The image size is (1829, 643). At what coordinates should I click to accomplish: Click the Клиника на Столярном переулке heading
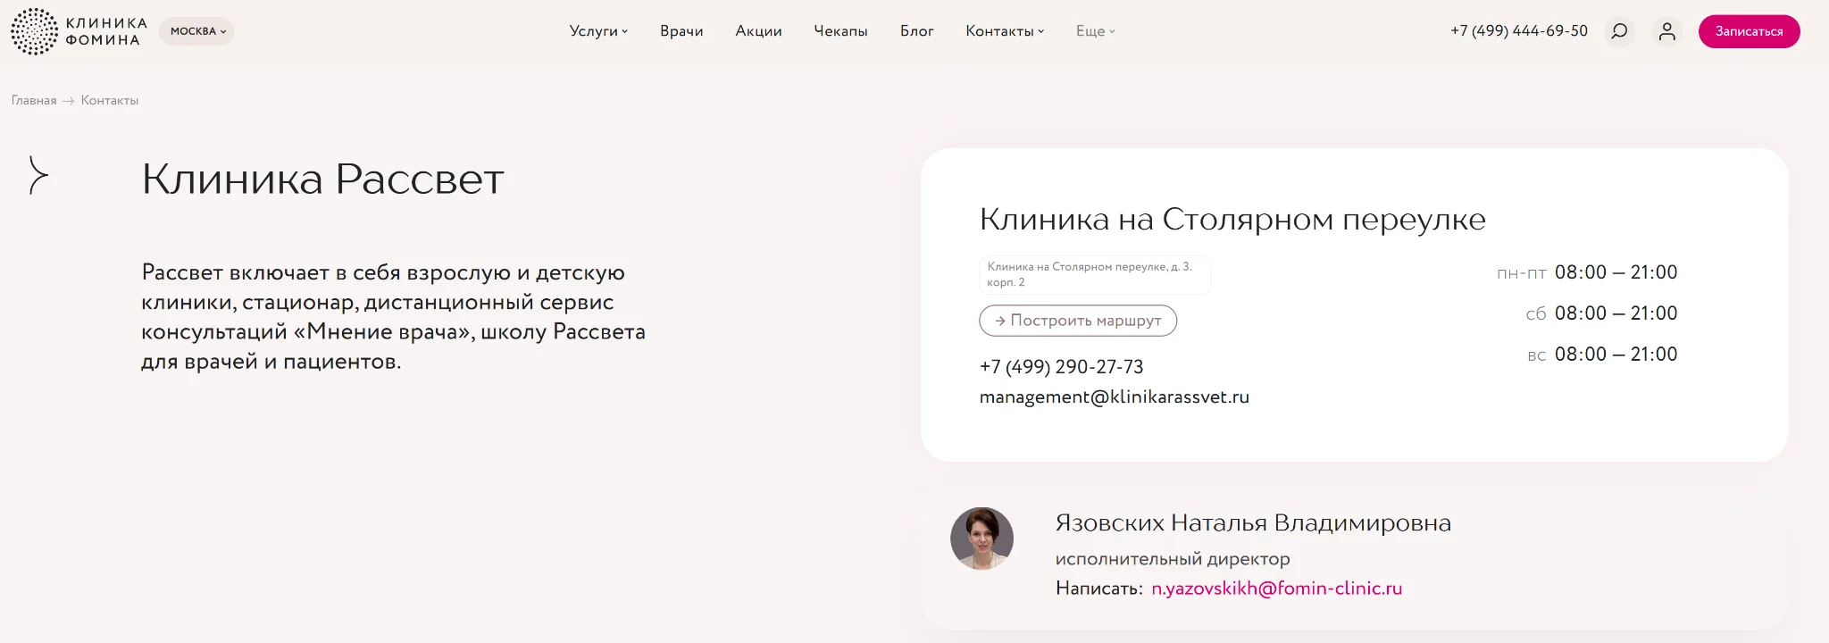click(1232, 220)
